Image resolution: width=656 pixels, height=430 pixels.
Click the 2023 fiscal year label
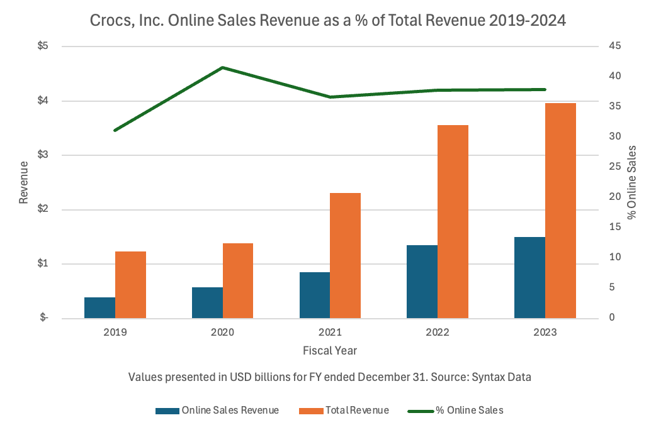point(545,332)
